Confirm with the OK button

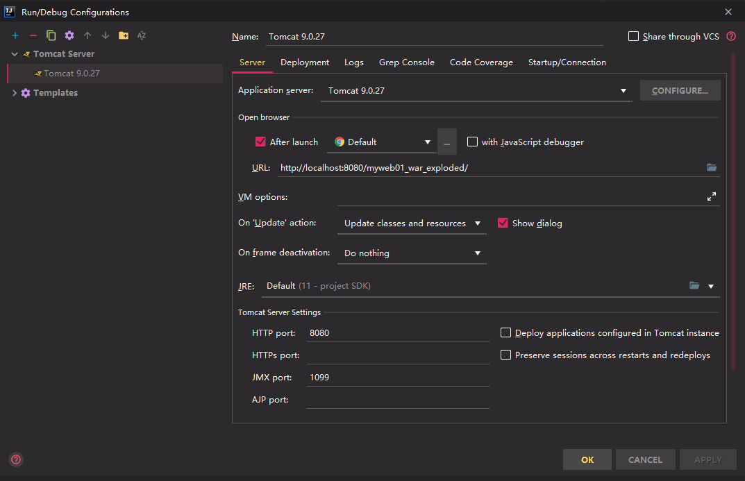coord(587,459)
